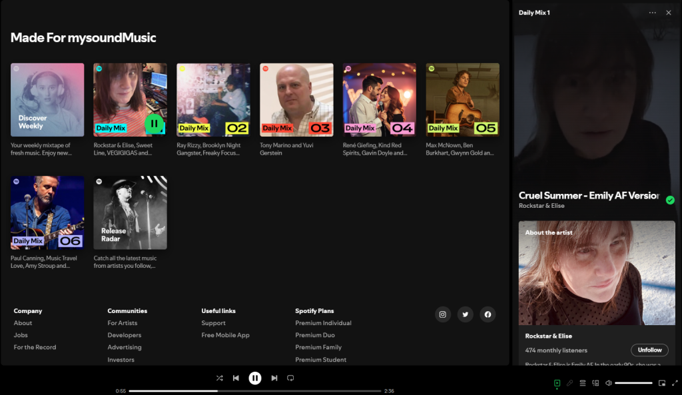Open the Twitter social icon

pos(466,314)
